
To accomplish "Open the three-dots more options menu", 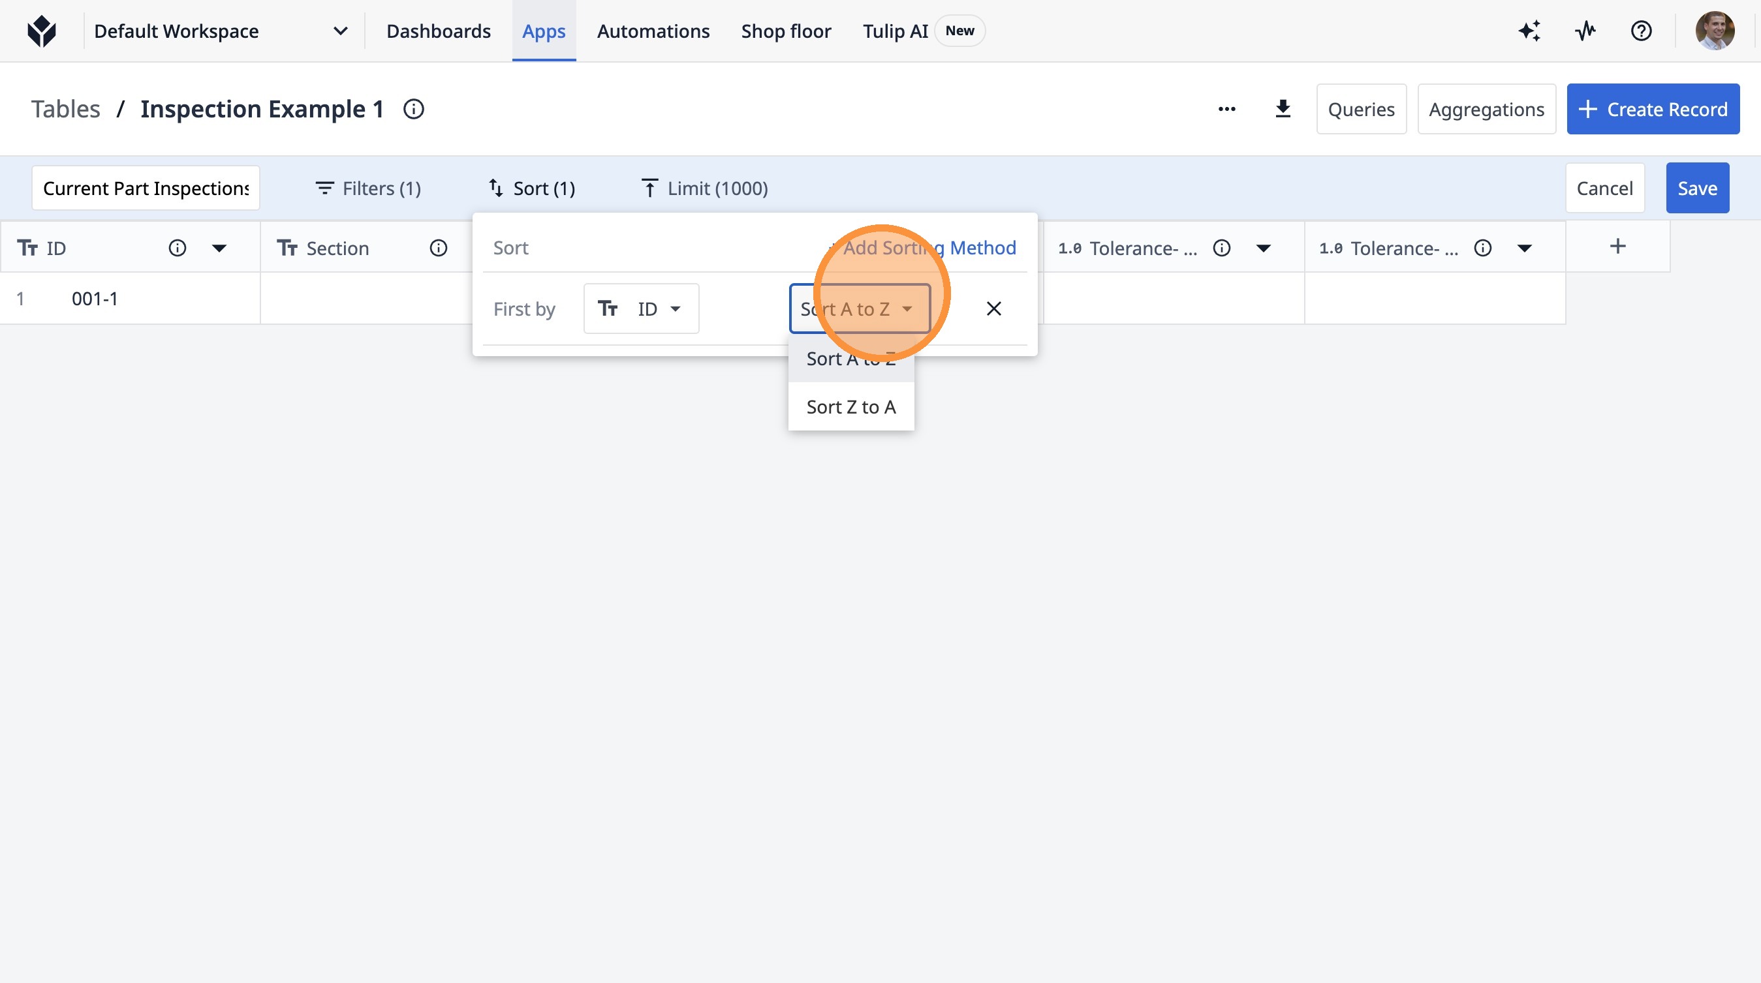I will [x=1226, y=109].
